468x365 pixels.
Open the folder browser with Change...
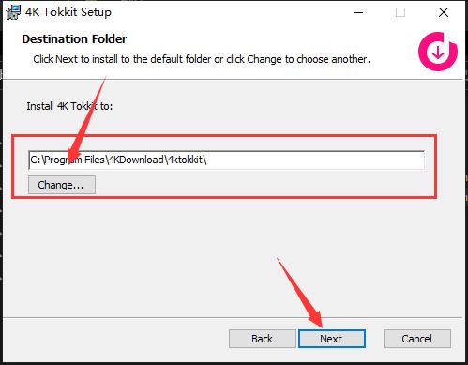(62, 185)
